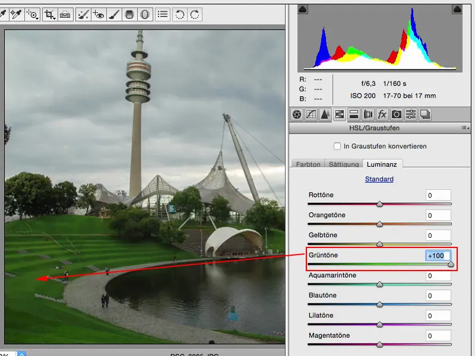Click the Magentatöne slider handle

[x=379, y=345]
